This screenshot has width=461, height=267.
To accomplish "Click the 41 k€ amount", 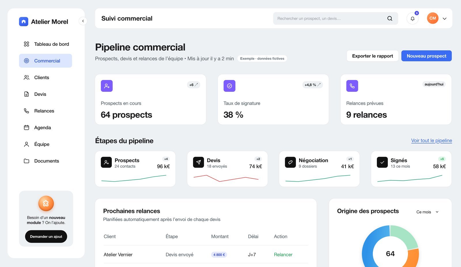I will click(x=347, y=166).
